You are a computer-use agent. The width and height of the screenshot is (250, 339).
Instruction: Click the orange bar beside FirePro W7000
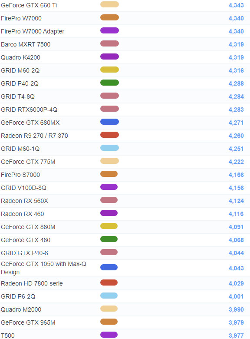coord(109,17)
